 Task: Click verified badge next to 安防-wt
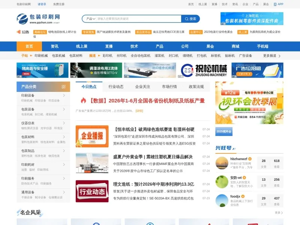(244, 177)
